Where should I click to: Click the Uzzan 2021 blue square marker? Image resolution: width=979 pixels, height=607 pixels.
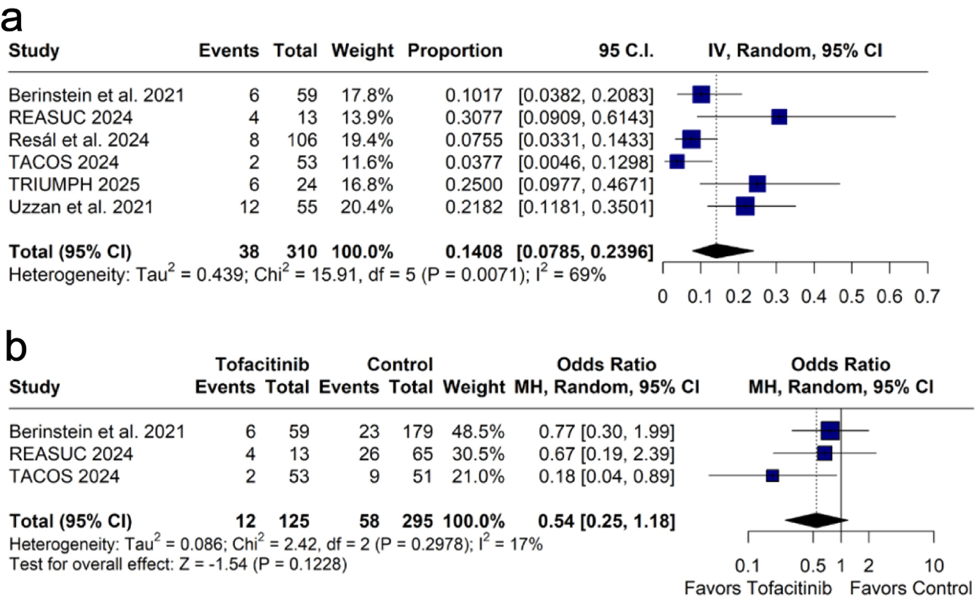click(x=745, y=206)
